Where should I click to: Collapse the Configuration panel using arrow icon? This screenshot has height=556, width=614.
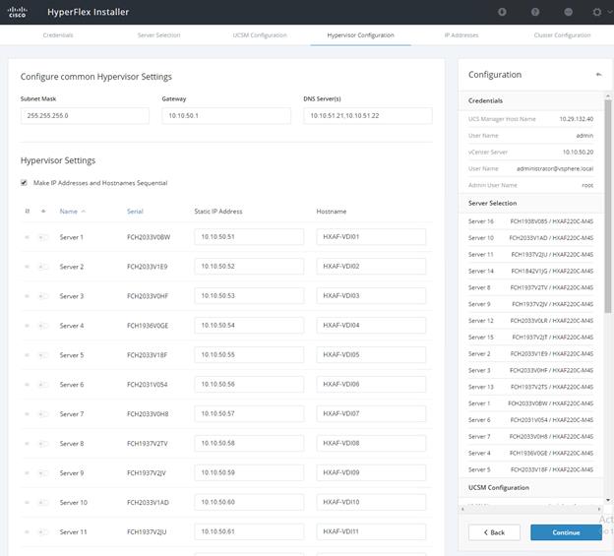click(x=598, y=75)
